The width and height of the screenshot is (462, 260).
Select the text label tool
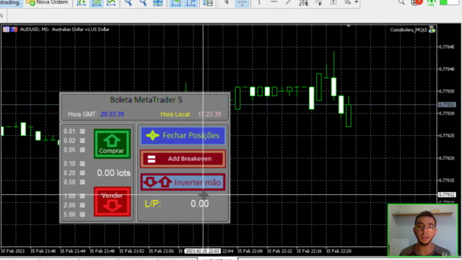pyautogui.click(x=334, y=3)
